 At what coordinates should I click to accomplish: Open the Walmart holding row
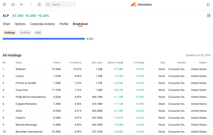106,69
